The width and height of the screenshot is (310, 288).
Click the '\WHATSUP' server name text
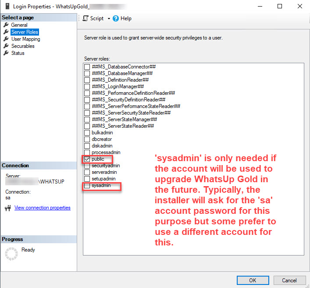pyautogui.click(x=52, y=182)
